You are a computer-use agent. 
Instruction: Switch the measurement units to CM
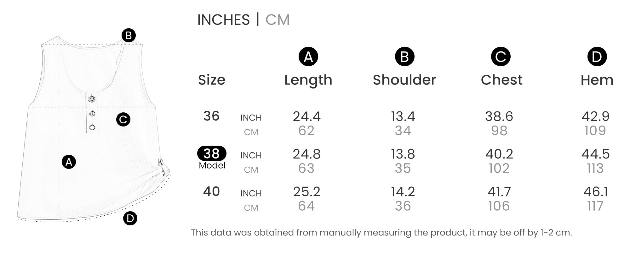click(277, 20)
